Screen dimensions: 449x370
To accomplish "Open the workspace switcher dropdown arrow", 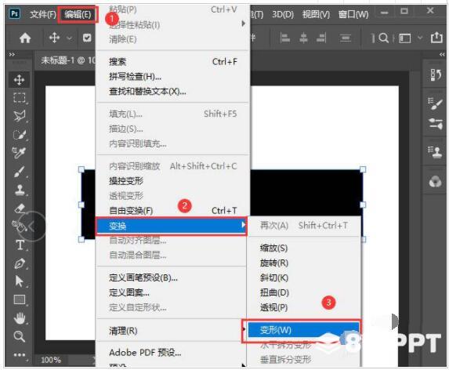I will click(x=420, y=38).
